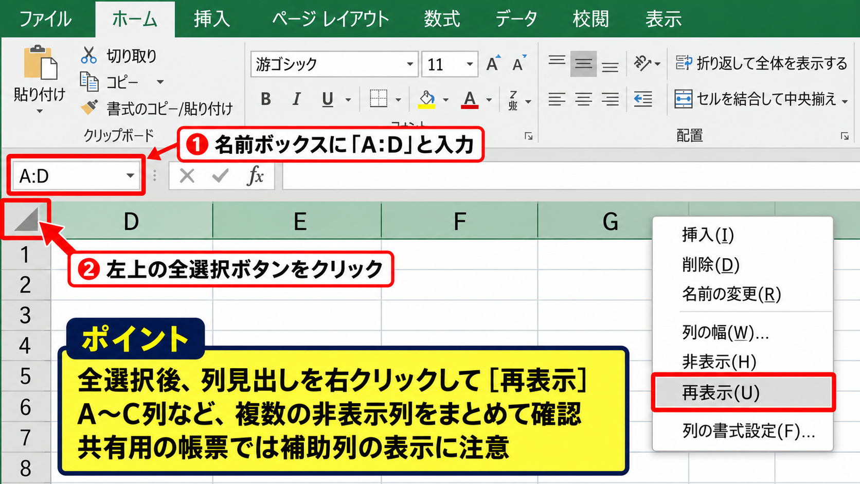Increase font size with the larger A icon
Image resolution: width=860 pixels, height=484 pixels.
tap(493, 63)
